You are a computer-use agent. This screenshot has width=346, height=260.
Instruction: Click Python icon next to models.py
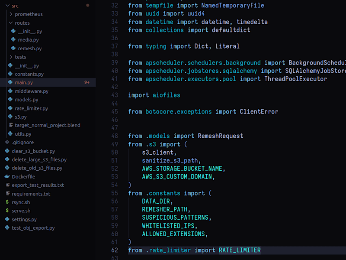pos(10,100)
